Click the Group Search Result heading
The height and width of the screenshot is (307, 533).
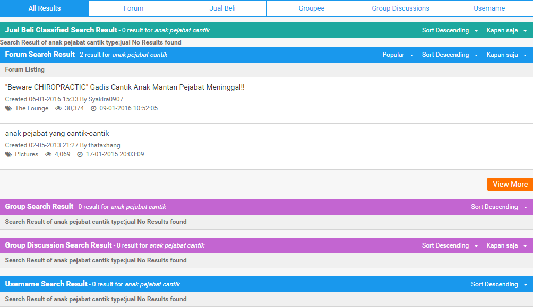click(39, 206)
